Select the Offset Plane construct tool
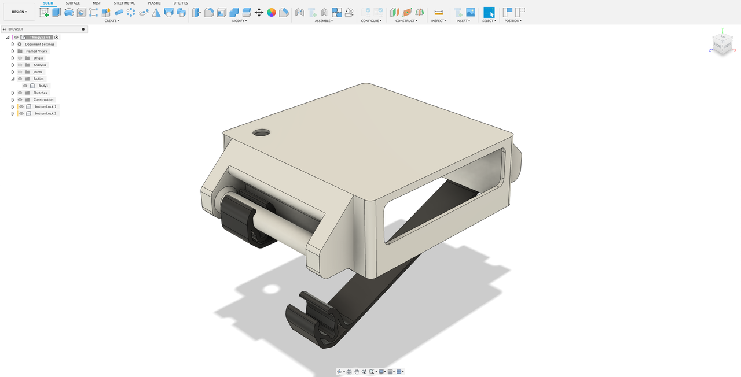This screenshot has width=741, height=377. pos(395,12)
